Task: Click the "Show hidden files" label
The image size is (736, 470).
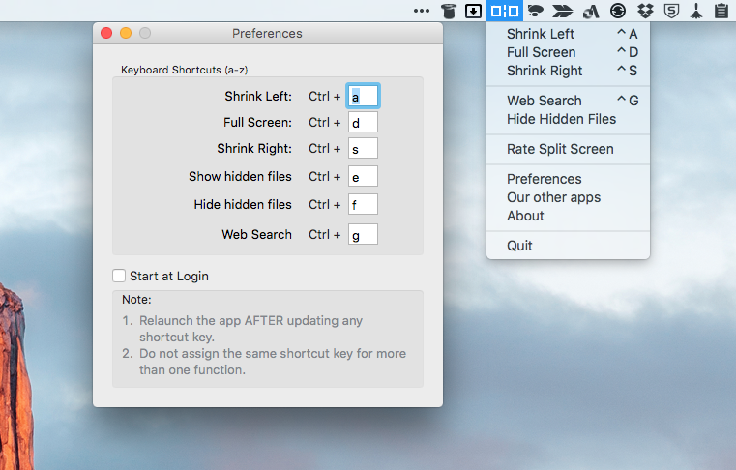Action: 240,177
